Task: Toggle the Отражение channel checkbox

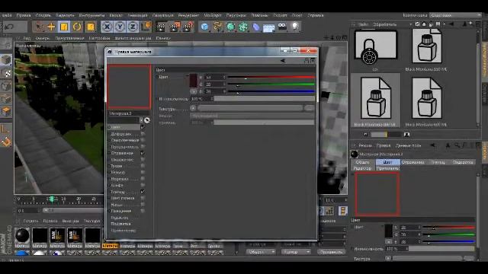Action: pos(143,153)
